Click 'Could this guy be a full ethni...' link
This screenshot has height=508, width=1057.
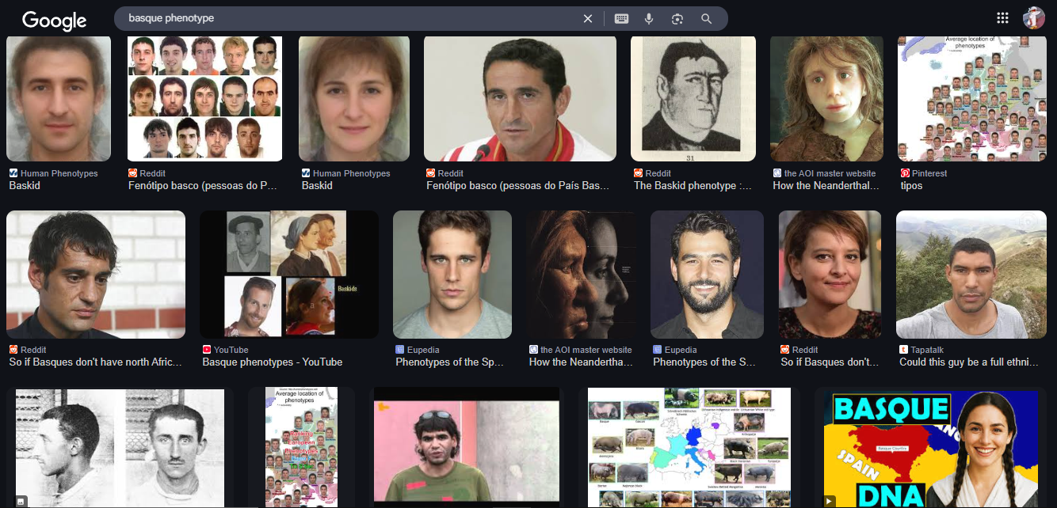(x=969, y=362)
